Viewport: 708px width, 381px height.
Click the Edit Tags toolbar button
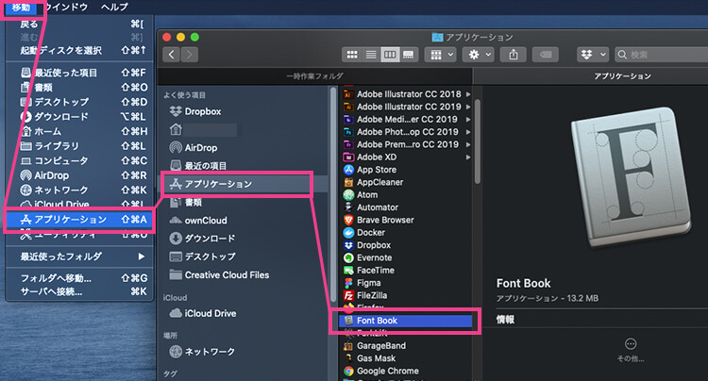click(544, 55)
